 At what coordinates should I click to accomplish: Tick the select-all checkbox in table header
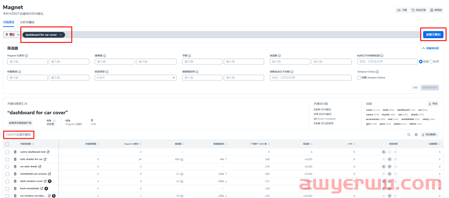(x=7, y=144)
